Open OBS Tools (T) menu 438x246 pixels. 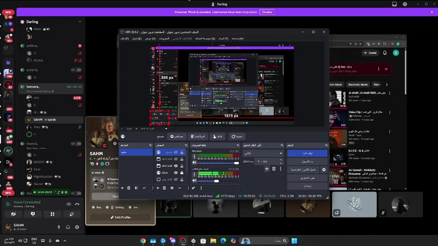[x=223, y=39]
